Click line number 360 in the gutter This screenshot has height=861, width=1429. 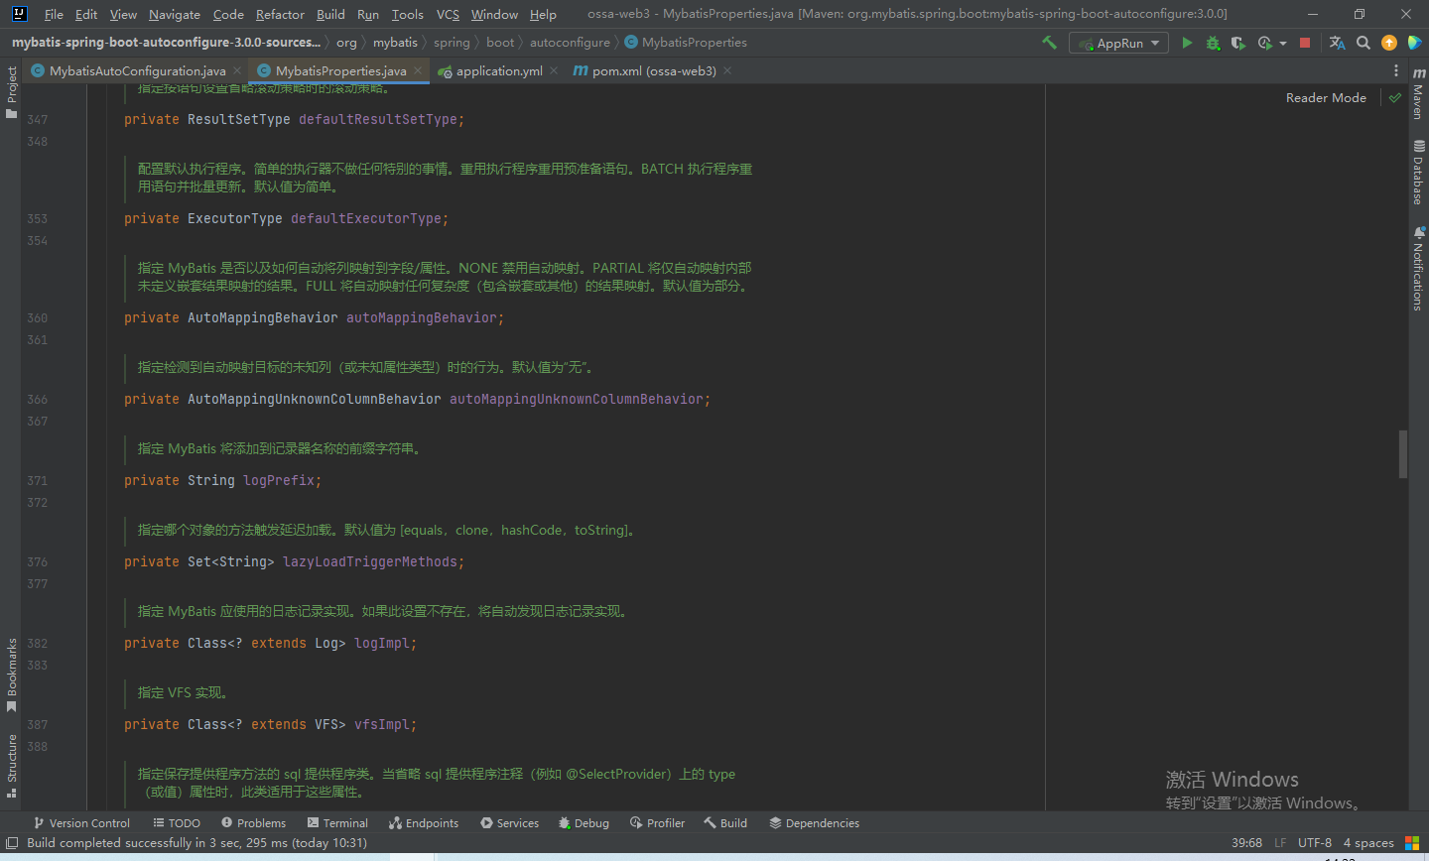[37, 317]
